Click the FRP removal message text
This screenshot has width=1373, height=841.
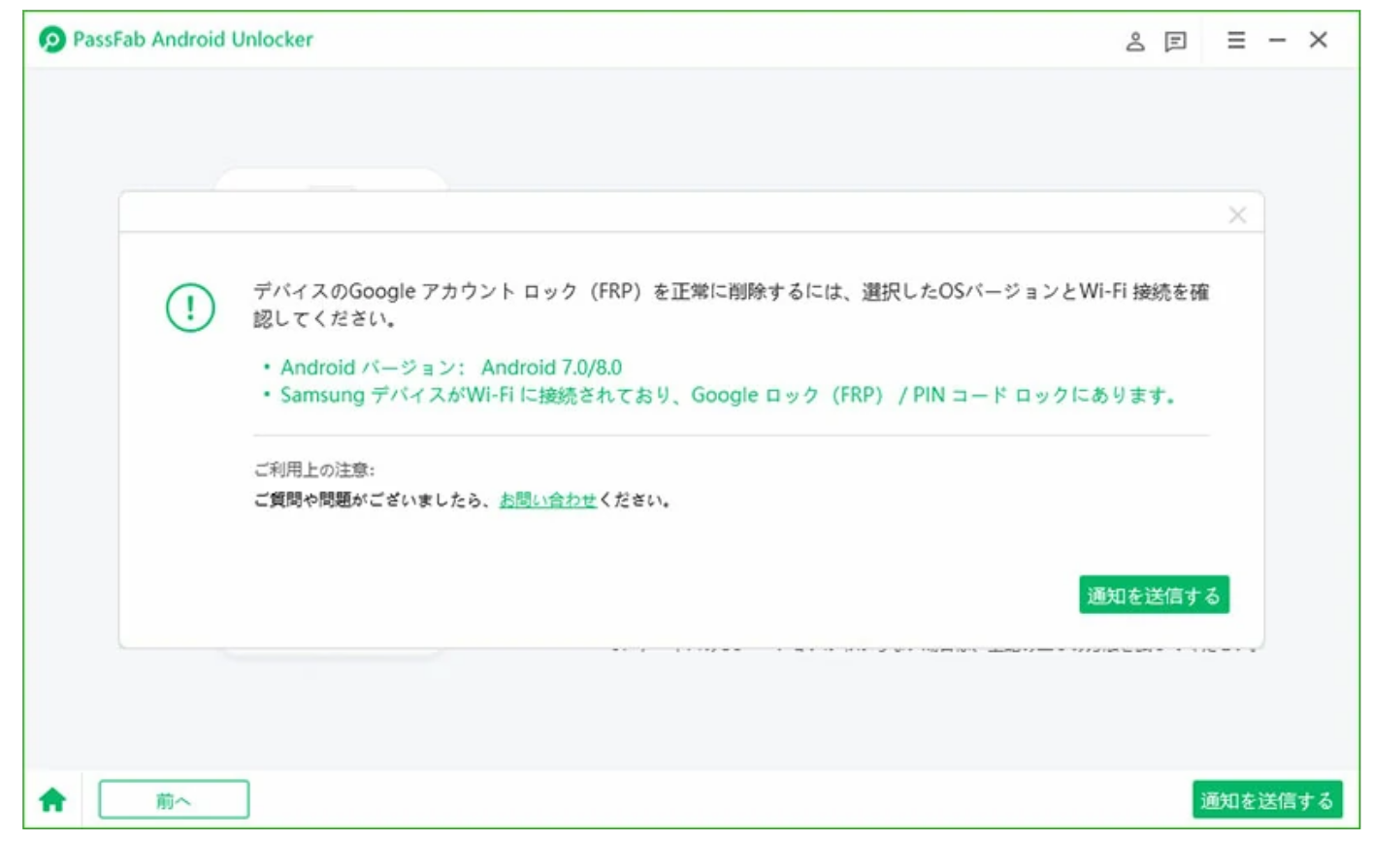click(730, 292)
